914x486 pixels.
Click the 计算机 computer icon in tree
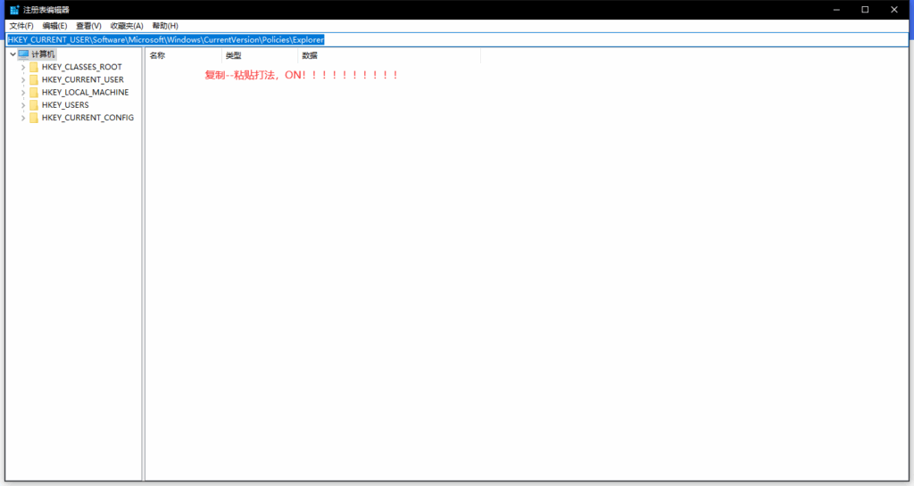pos(23,54)
